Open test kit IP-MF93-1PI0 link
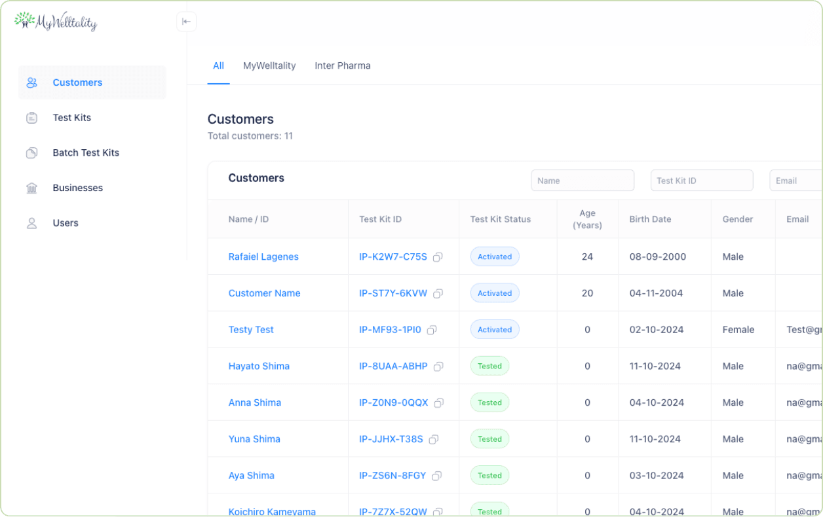The width and height of the screenshot is (823, 517). (390, 330)
